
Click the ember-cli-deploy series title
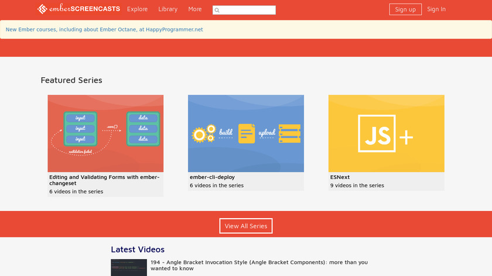click(212, 177)
